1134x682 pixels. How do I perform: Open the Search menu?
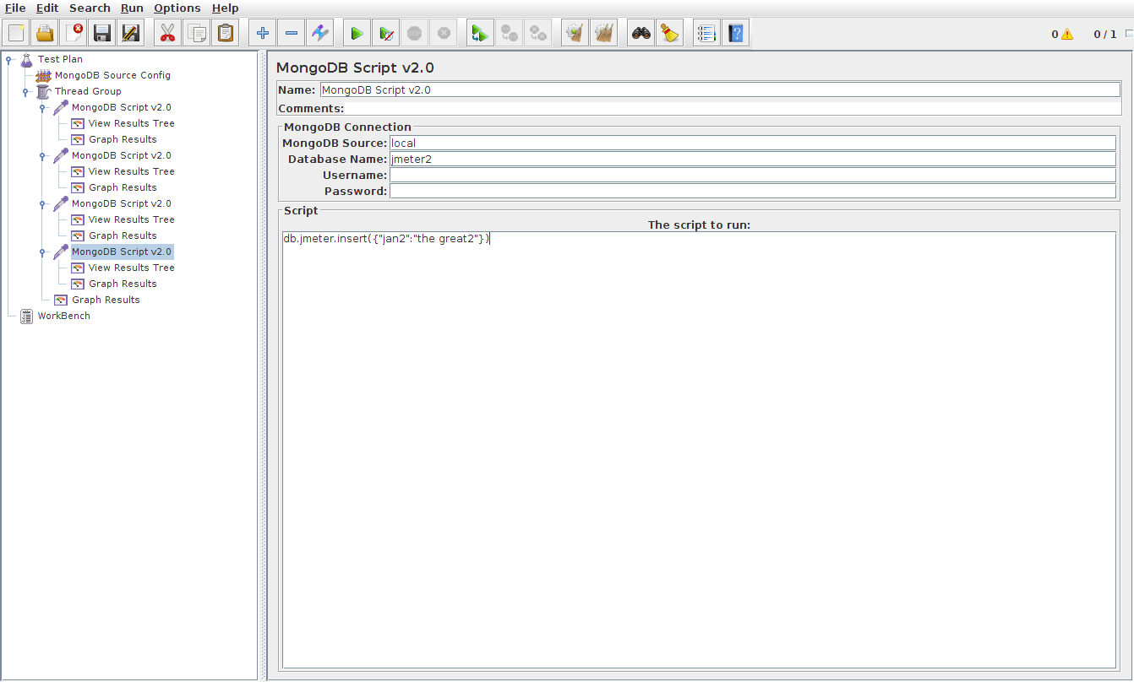(x=90, y=8)
